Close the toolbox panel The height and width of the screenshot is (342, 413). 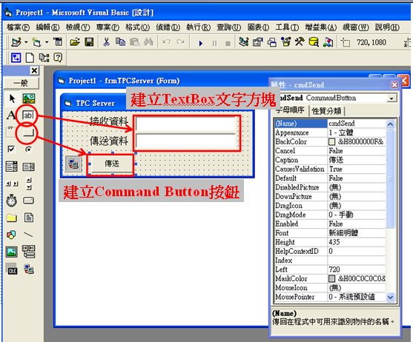point(34,70)
